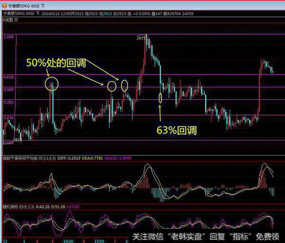Click the small yellow ellipse above 63% arrow

coord(161,98)
